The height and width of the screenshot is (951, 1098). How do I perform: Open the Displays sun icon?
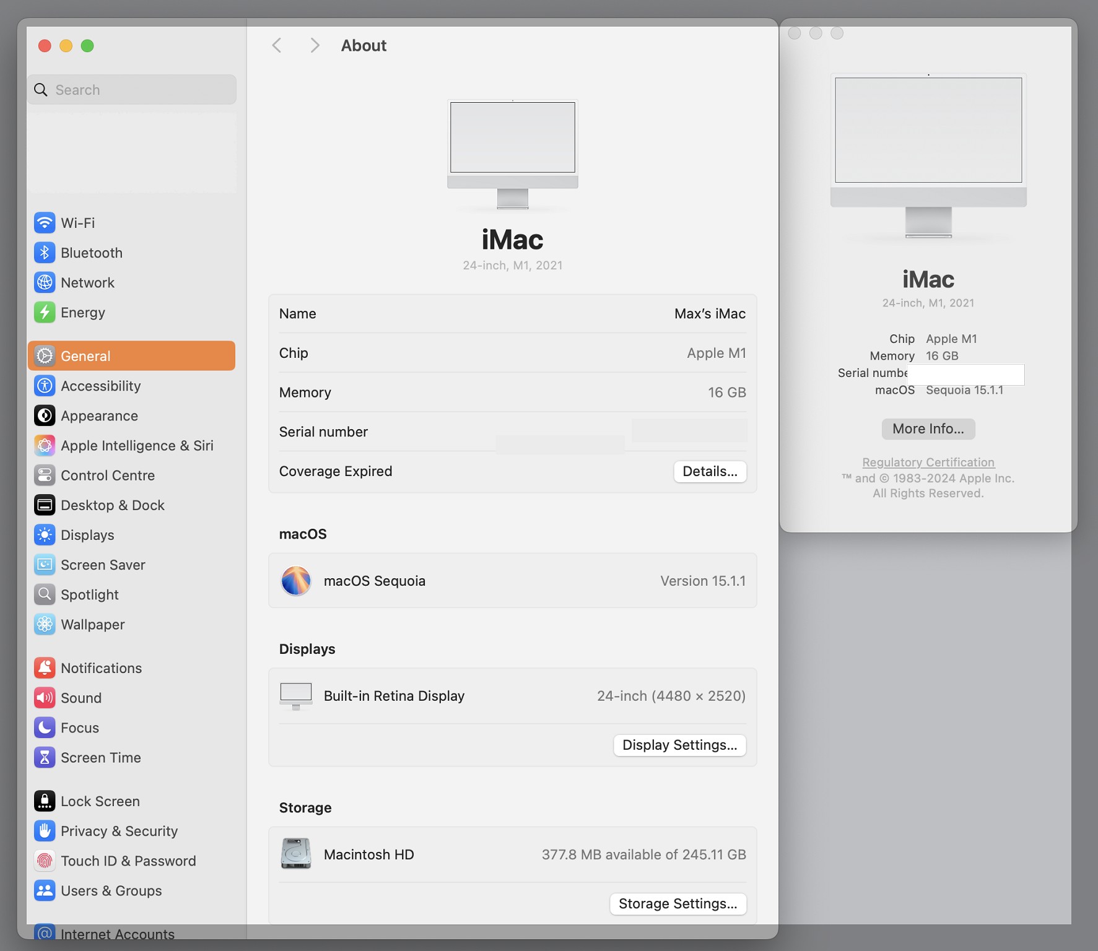tap(45, 535)
